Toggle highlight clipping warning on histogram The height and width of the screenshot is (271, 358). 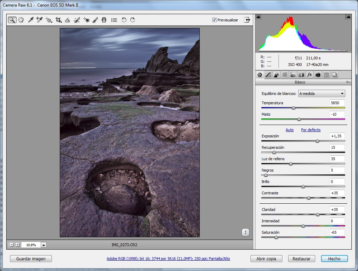[x=348, y=17]
